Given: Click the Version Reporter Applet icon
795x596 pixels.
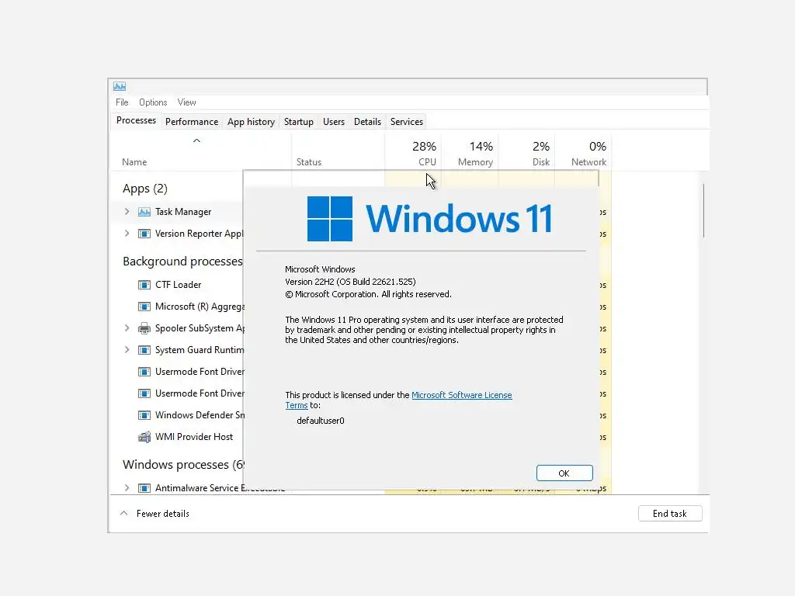Looking at the screenshot, I should pyautogui.click(x=144, y=234).
